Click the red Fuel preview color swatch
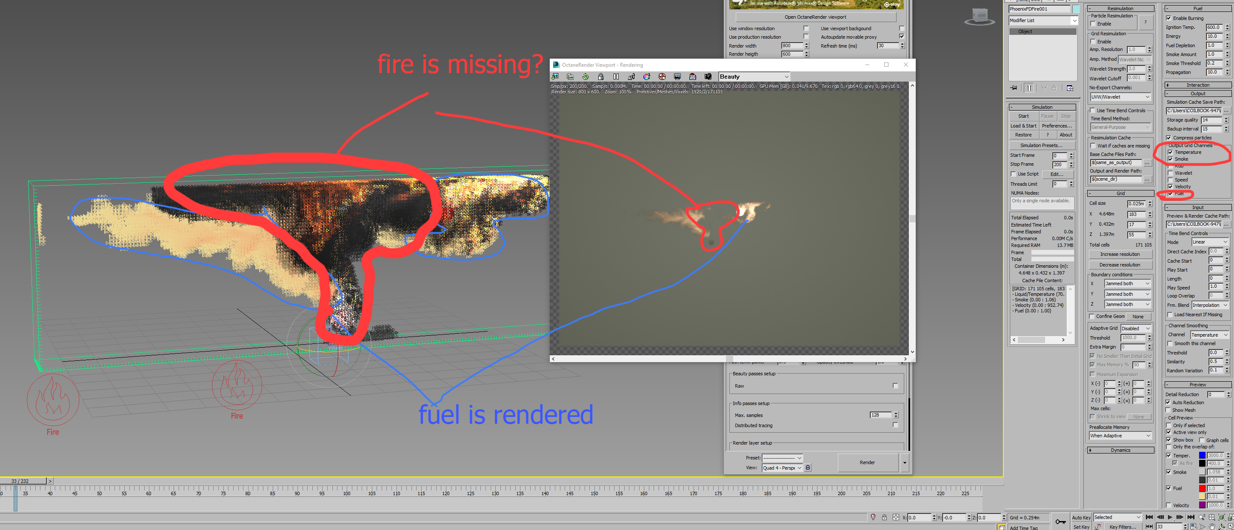This screenshot has height=530, width=1234. pos(1202,488)
